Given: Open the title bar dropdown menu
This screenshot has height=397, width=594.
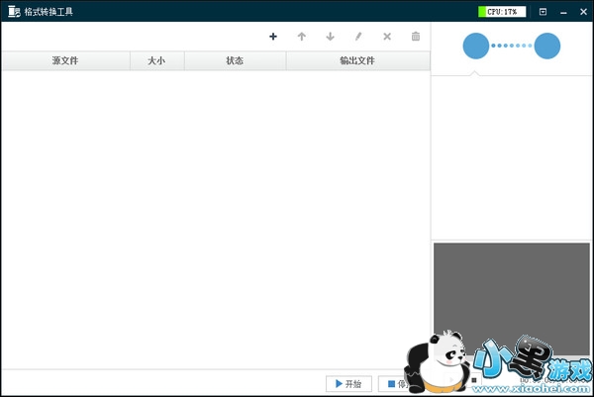Looking at the screenshot, I should point(543,12).
